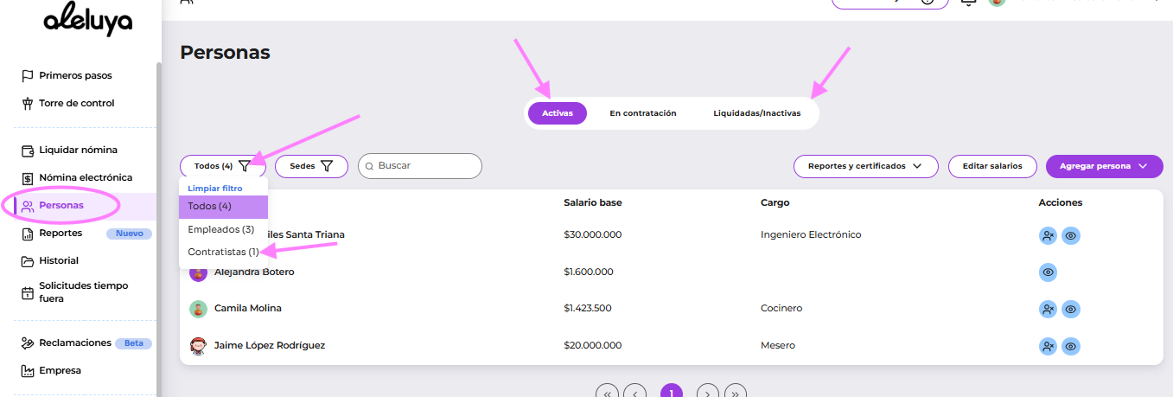Click remove-person icon for Jaime López Rodríguez
Image resolution: width=1173 pixels, height=397 pixels.
[x=1048, y=346]
